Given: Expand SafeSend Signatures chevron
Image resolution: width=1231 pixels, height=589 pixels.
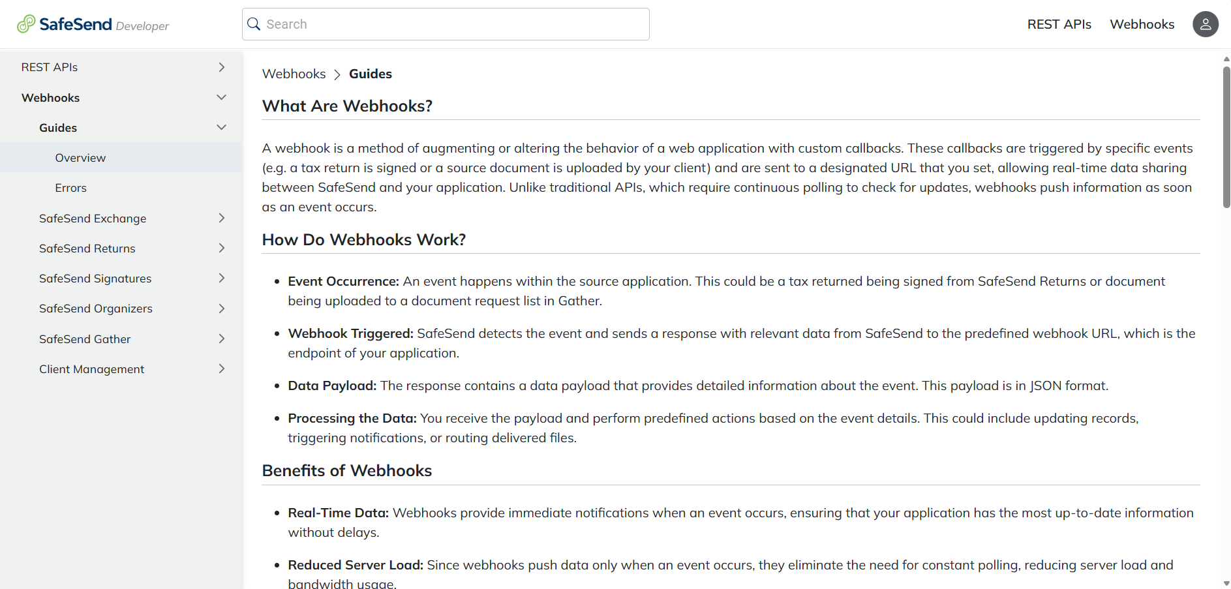Looking at the screenshot, I should pyautogui.click(x=222, y=278).
